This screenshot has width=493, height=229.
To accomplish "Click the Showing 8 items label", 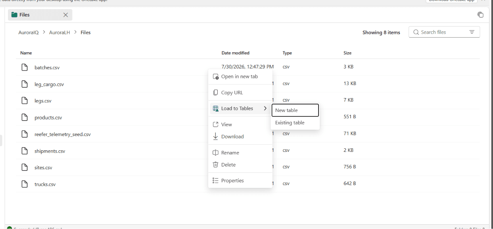I will coord(381,32).
